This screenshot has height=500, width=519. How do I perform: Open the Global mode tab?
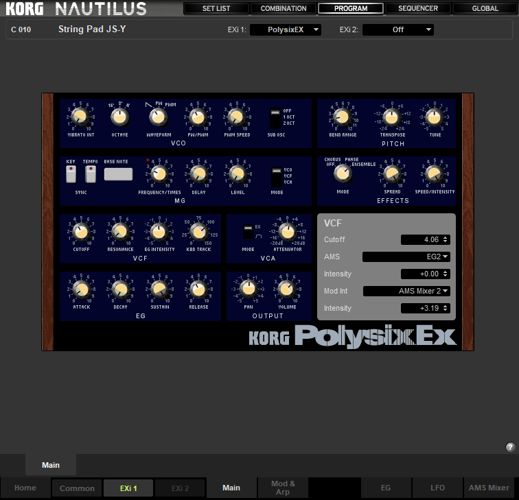click(x=485, y=8)
